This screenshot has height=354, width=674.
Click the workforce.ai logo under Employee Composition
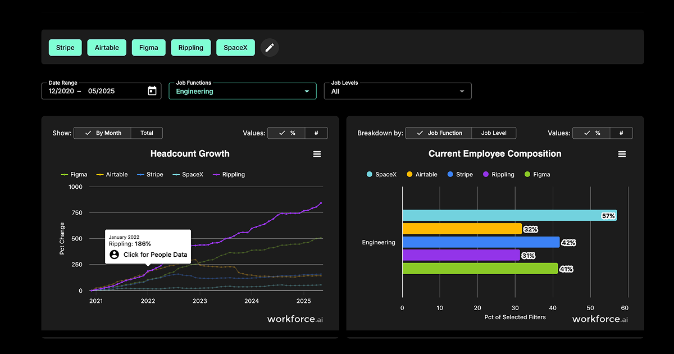[599, 319]
